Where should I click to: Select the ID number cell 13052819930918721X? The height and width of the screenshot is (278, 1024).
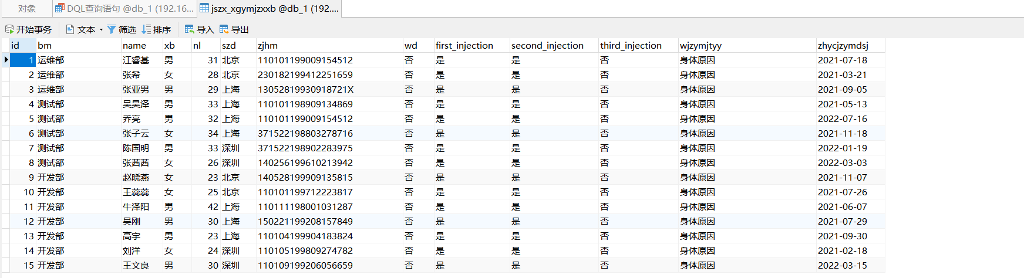[305, 89]
